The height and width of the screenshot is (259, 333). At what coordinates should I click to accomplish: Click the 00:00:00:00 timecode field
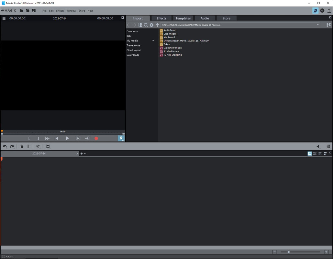17,18
